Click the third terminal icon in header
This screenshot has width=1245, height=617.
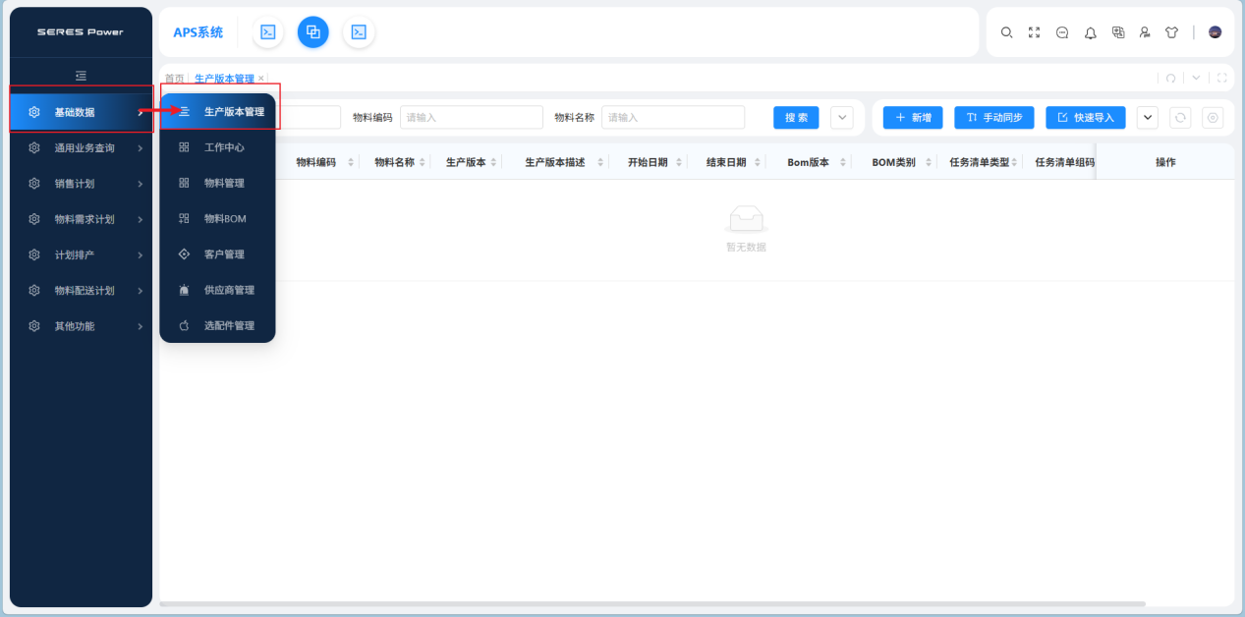tap(360, 32)
